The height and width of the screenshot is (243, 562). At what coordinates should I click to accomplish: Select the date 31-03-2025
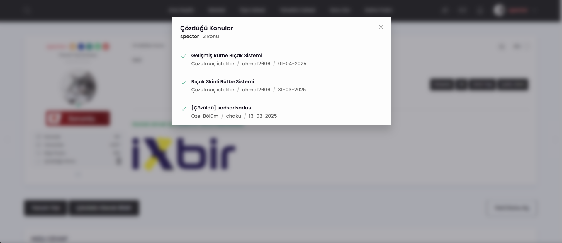coord(292,90)
